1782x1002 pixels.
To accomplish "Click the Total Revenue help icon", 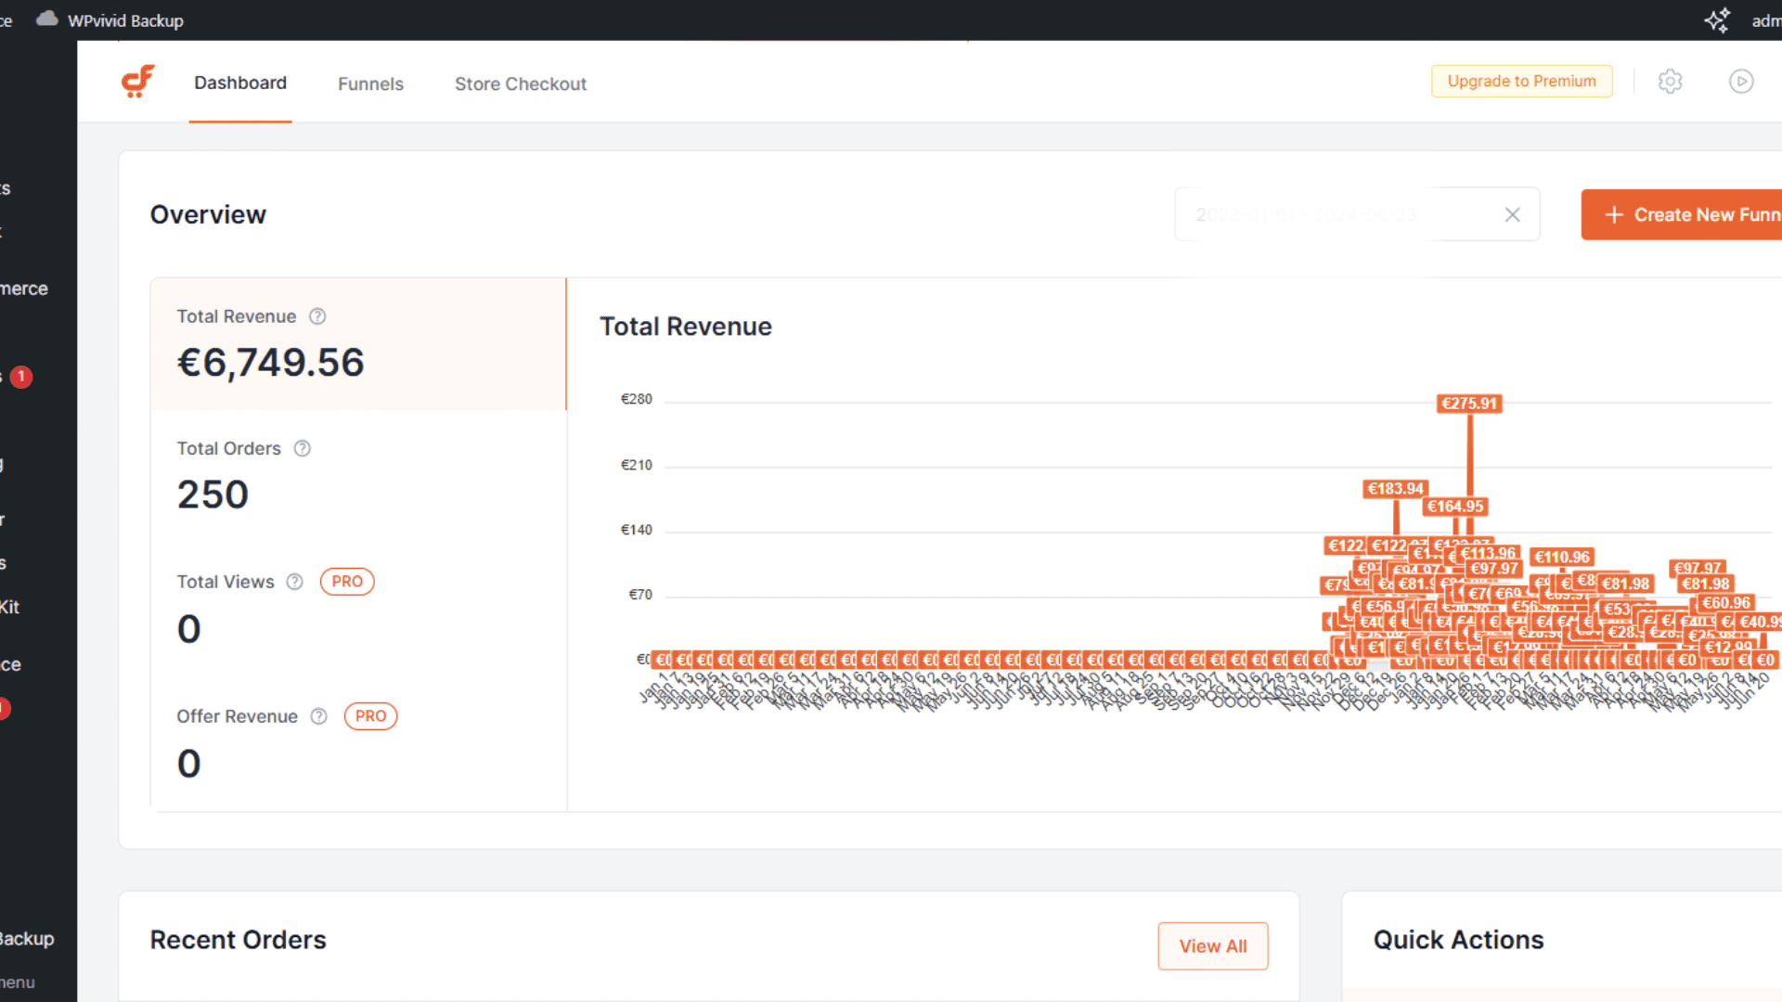I will 317,316.
